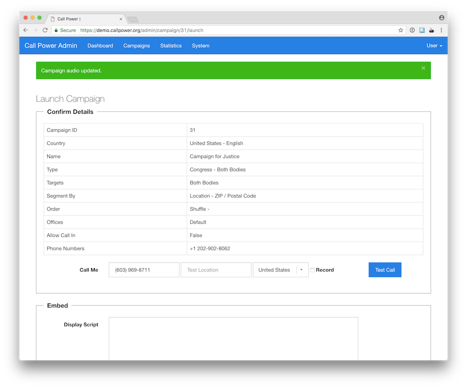Image resolution: width=467 pixels, height=388 pixels.
Task: Open a new tab with the blank tab button
Action: click(x=133, y=20)
